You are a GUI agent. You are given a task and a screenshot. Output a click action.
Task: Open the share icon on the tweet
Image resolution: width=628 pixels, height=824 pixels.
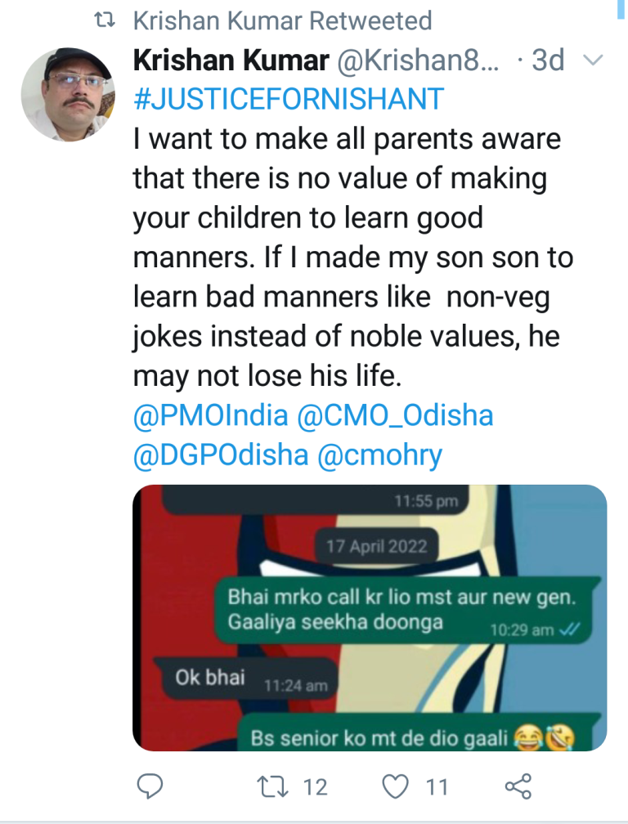(518, 786)
